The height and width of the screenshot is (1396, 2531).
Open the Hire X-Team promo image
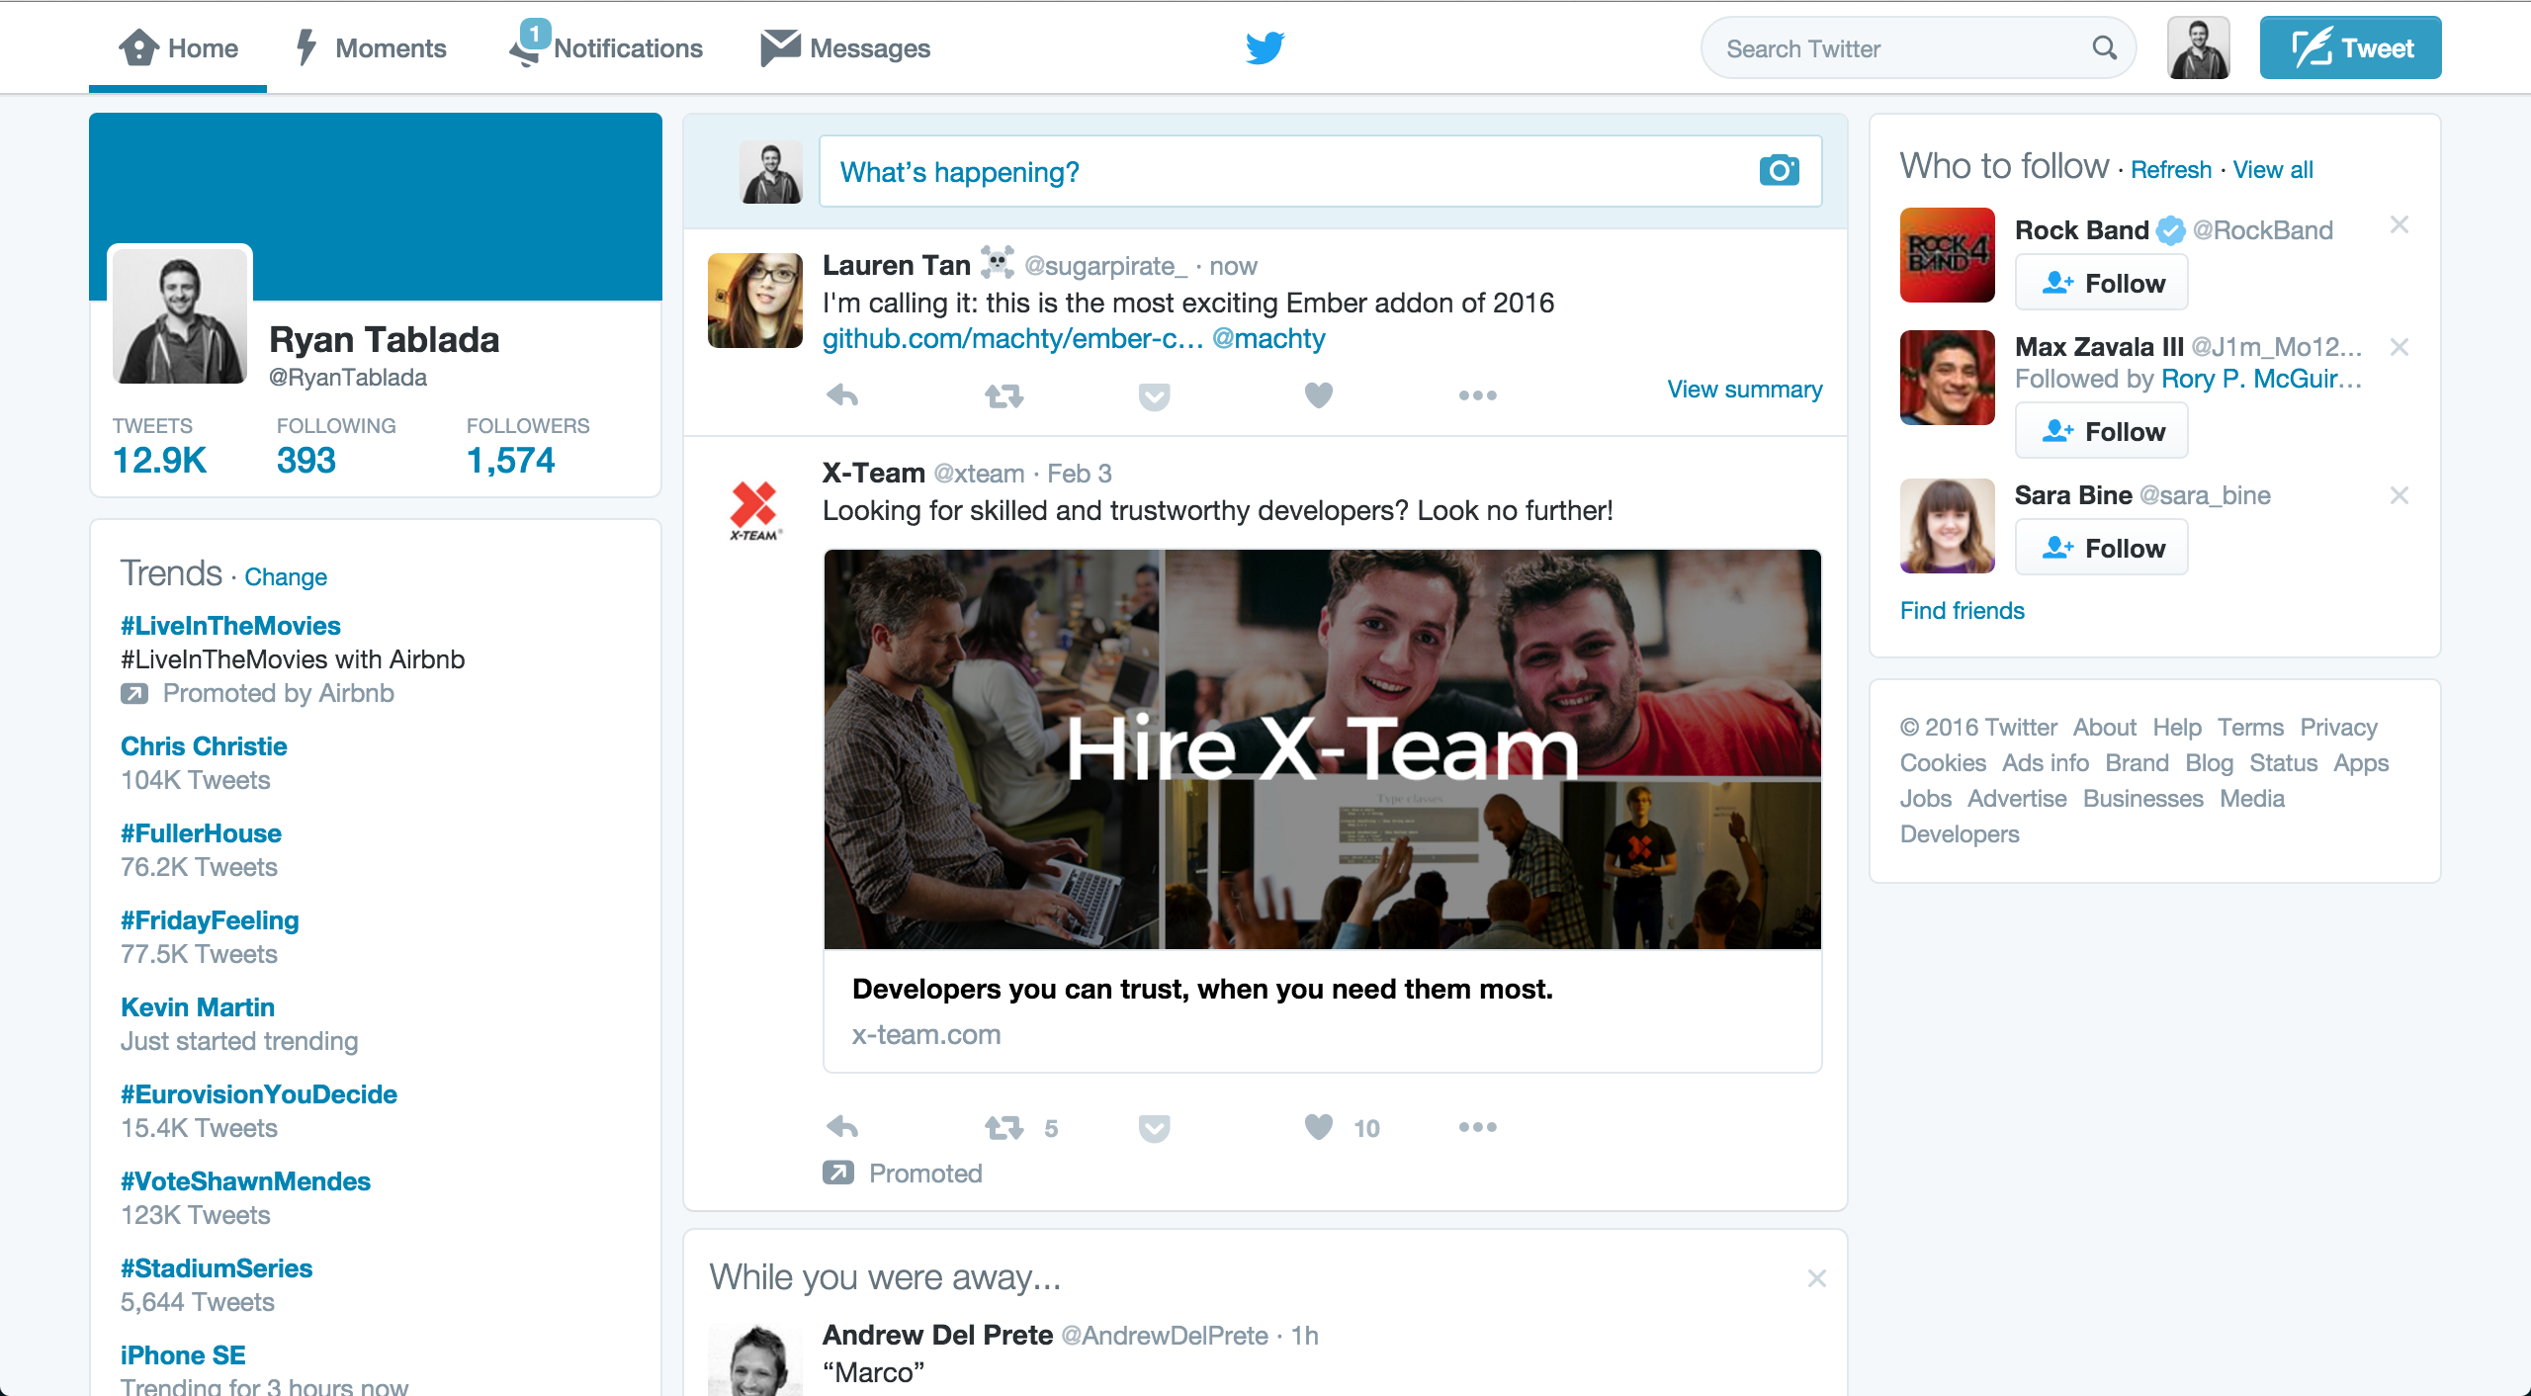pos(1322,749)
